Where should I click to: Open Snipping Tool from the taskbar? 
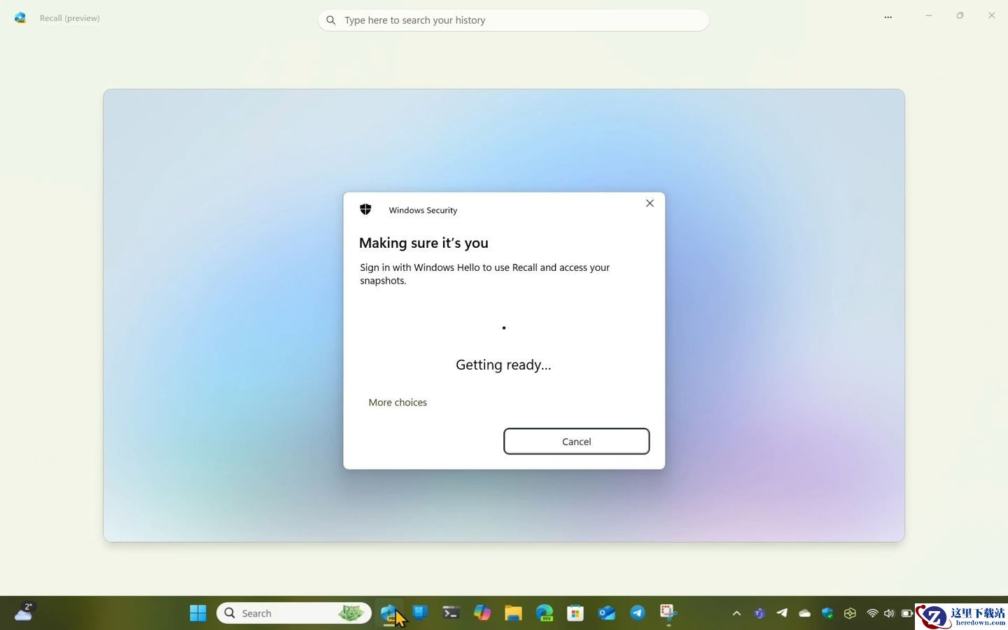click(x=668, y=613)
